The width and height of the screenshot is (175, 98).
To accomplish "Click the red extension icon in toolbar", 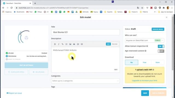I will click(x=151, y=8).
